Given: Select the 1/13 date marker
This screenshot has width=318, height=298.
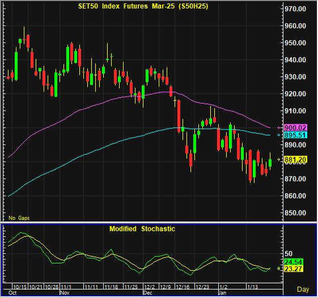Looking at the screenshot, I should point(252,287).
